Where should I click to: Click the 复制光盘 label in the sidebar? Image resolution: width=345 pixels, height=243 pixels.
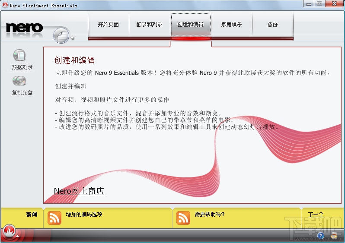tap(22, 93)
